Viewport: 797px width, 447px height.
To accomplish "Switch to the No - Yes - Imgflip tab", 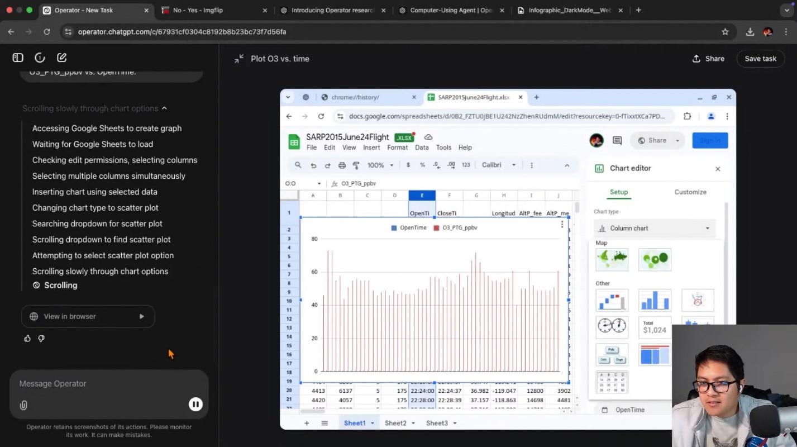I will point(213,10).
